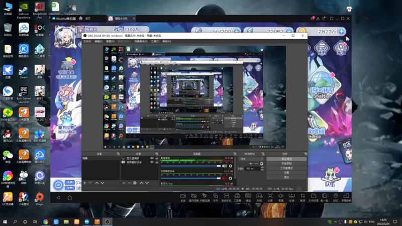Click 退出 exit button in Controls

pos(286,177)
